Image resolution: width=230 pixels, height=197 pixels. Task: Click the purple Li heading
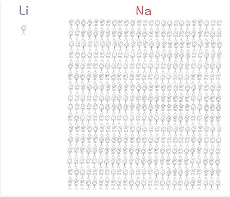pyautogui.click(x=24, y=10)
